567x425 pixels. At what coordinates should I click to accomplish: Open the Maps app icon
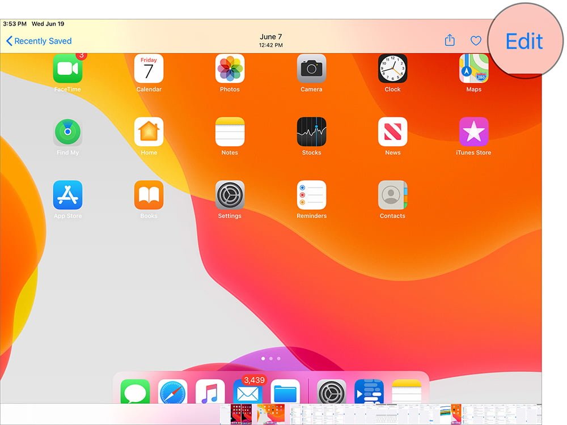[x=473, y=69]
